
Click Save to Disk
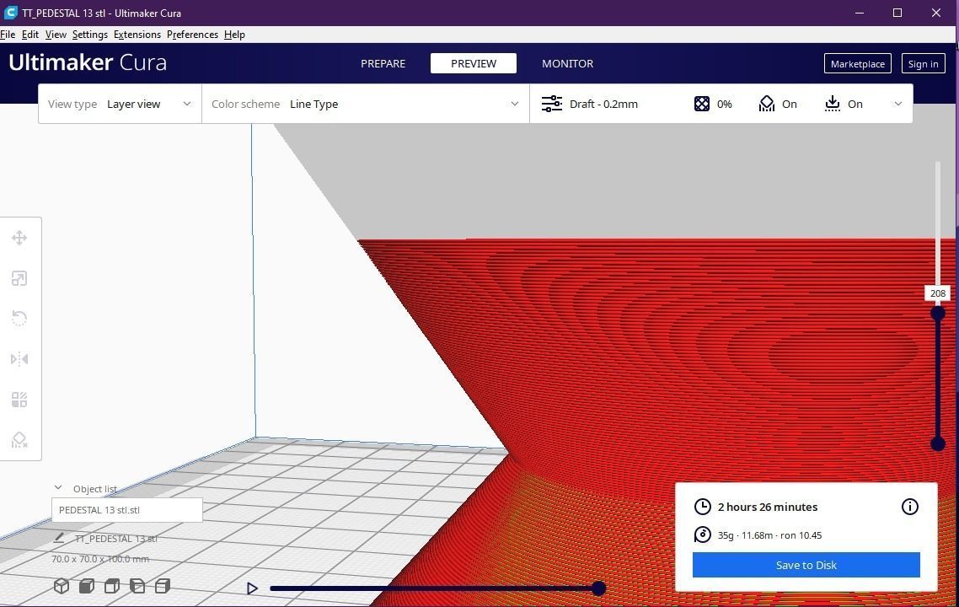point(806,565)
